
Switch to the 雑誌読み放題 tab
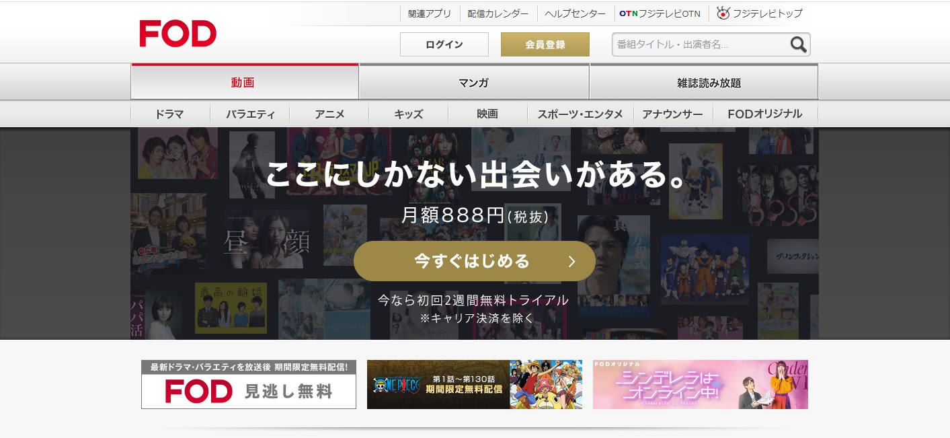point(703,83)
